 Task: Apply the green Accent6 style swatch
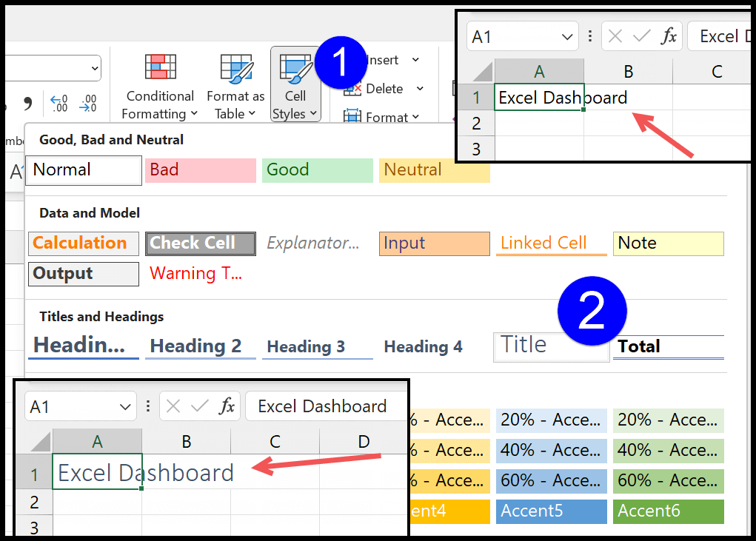click(668, 511)
